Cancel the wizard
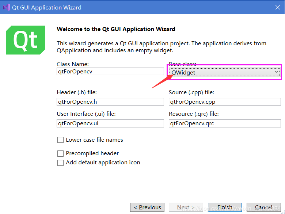 263,207
